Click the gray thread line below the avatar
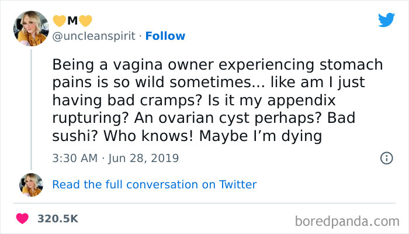This screenshot has height=234, width=409. tap(31, 105)
